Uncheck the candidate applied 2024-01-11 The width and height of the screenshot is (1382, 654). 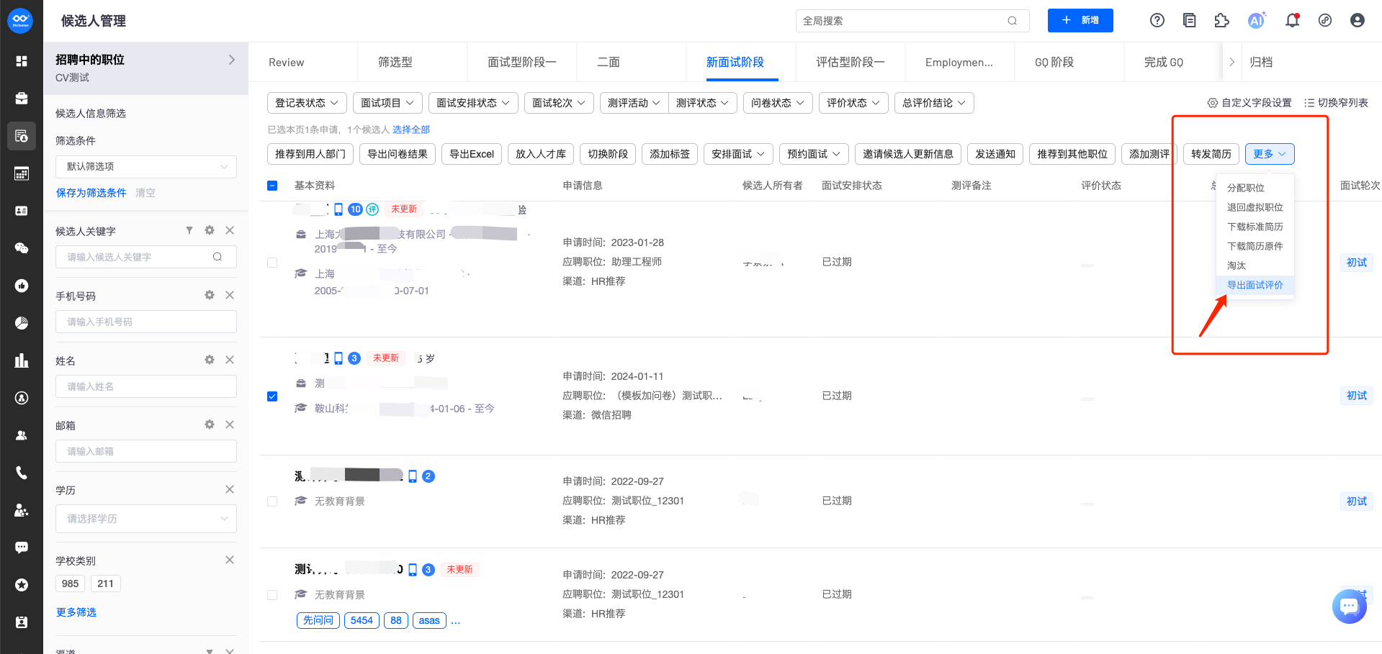pyautogui.click(x=272, y=396)
